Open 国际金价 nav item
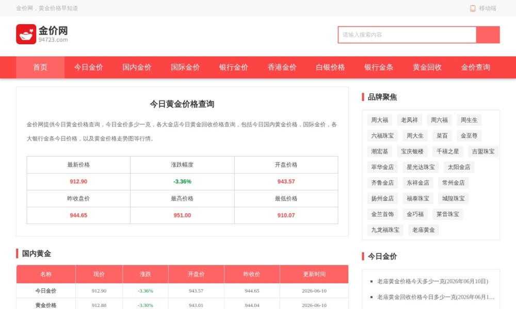Viewport: 516px width, 309px height. 185,67
